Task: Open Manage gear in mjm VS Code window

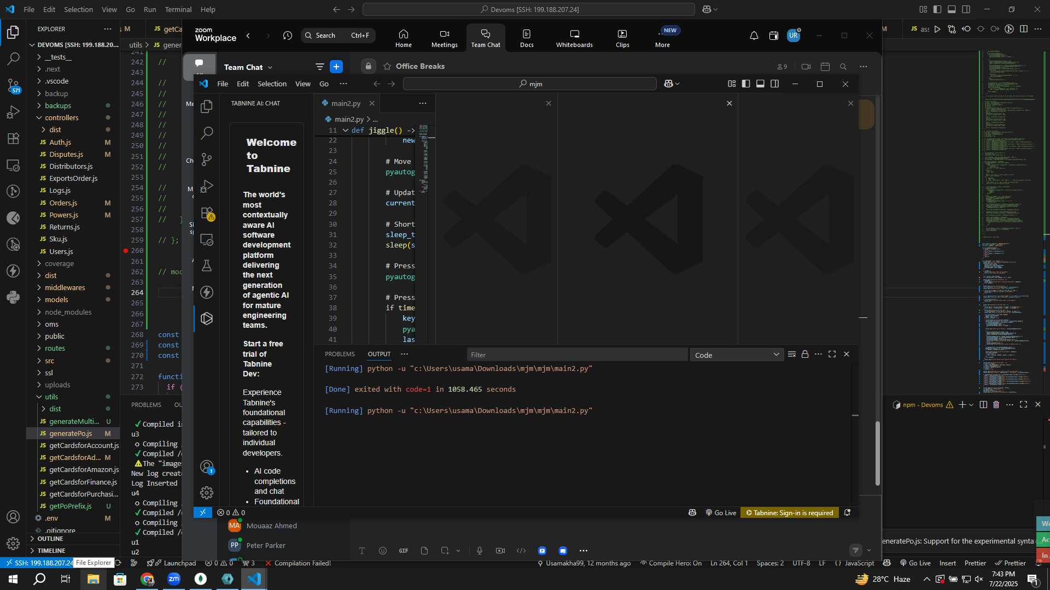Action: click(207, 493)
